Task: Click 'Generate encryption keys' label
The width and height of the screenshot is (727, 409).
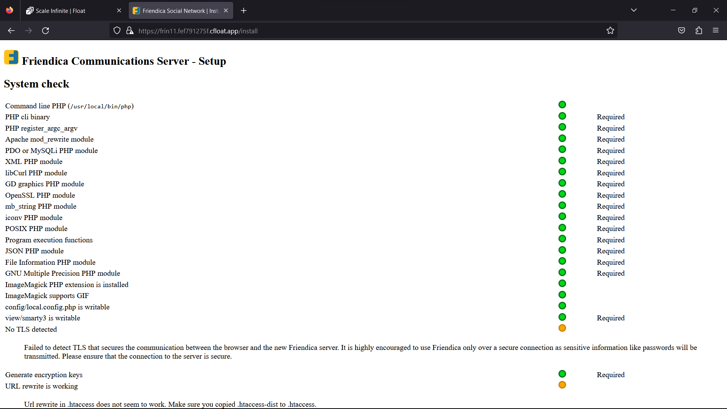Action: [x=44, y=375]
